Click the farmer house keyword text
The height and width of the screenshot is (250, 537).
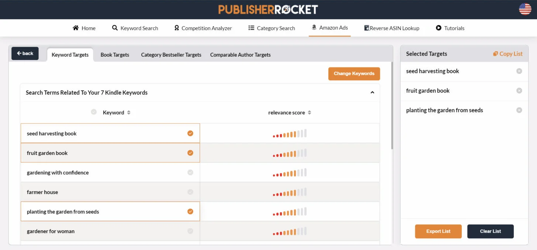pyautogui.click(x=42, y=192)
